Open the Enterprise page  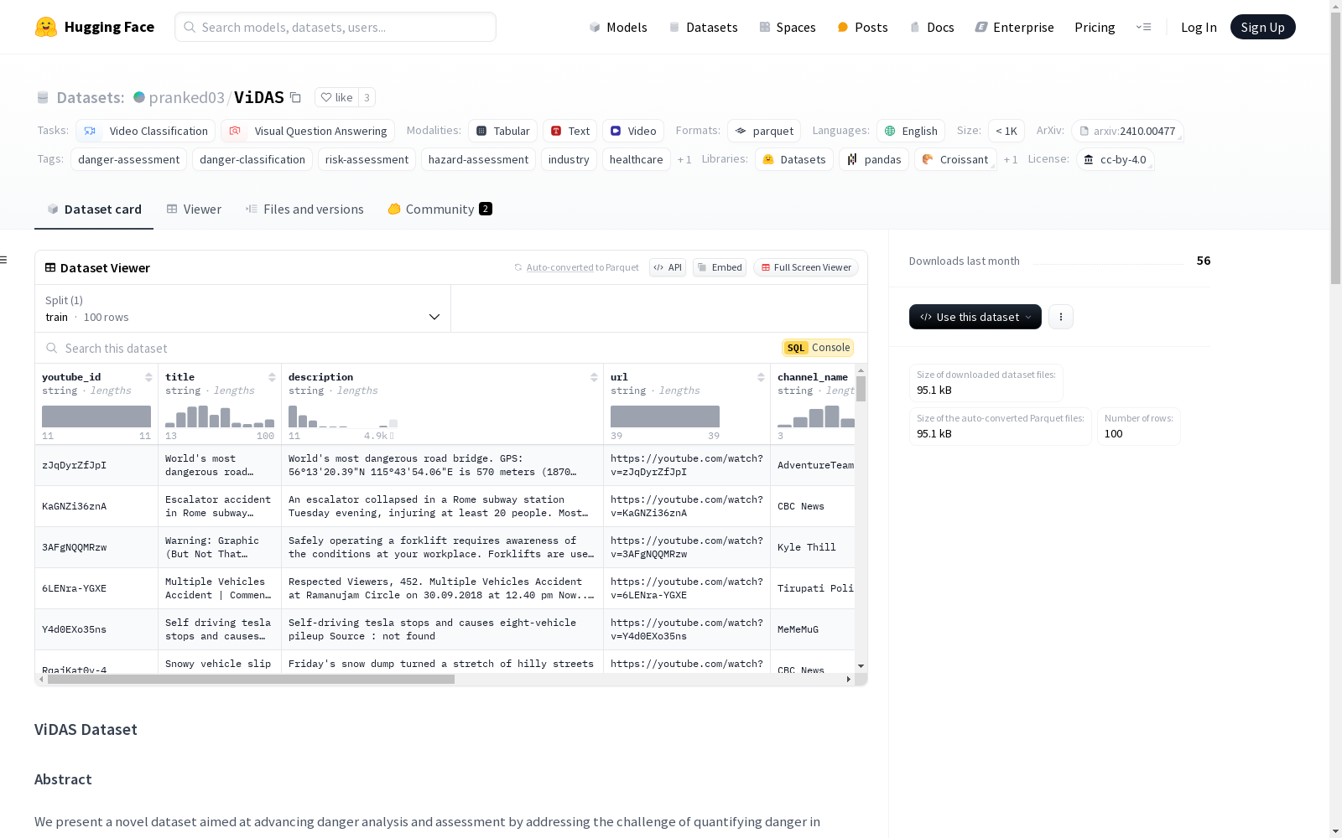click(1015, 27)
